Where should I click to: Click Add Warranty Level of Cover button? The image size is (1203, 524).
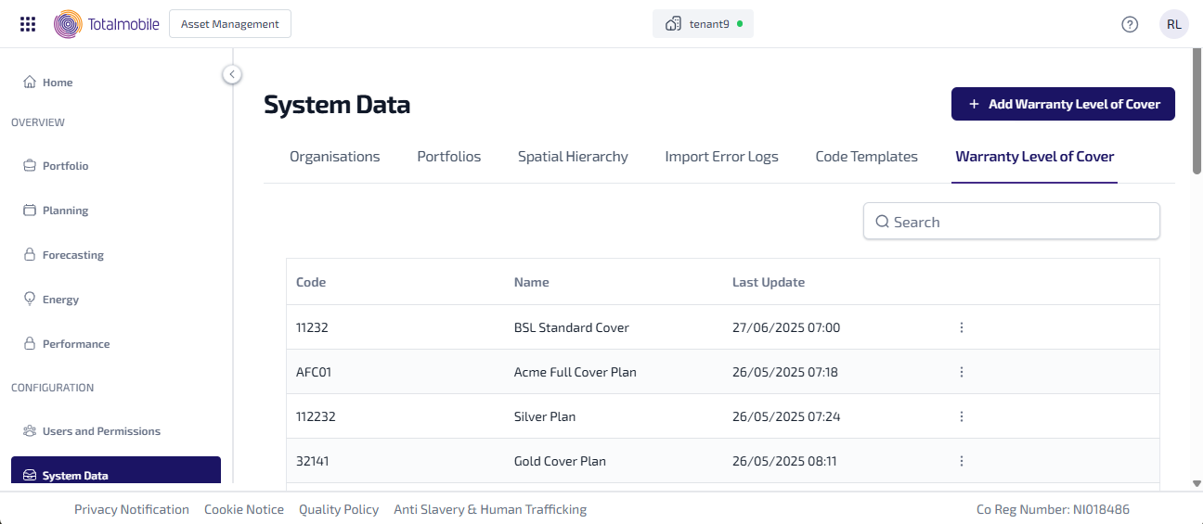pos(1063,104)
